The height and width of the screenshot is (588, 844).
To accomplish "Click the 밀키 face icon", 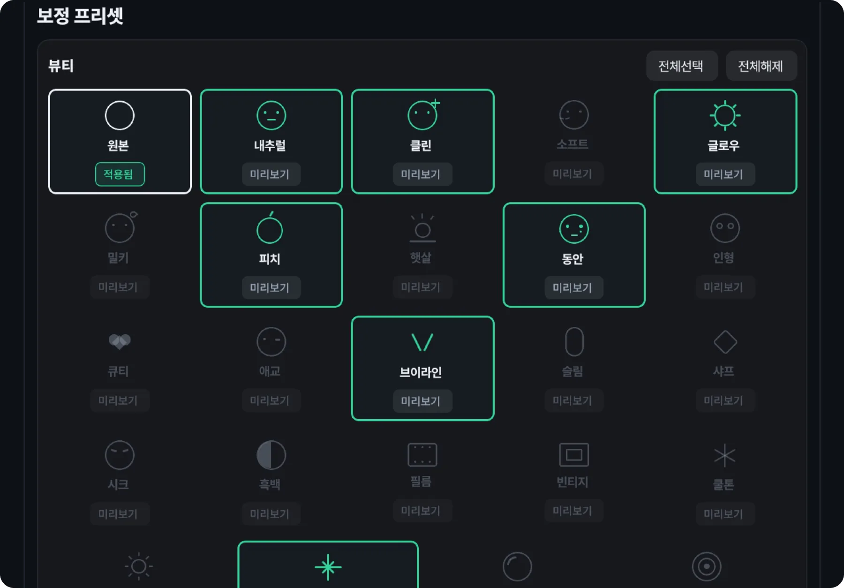I will pos(121,227).
